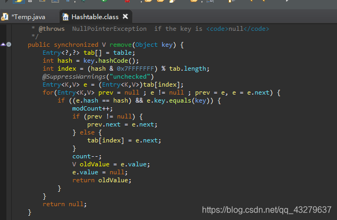This screenshot has height=220, width=337.
Task: Click the '0x7FFFFFFF' hex literal
Action: pyautogui.click(x=136, y=69)
